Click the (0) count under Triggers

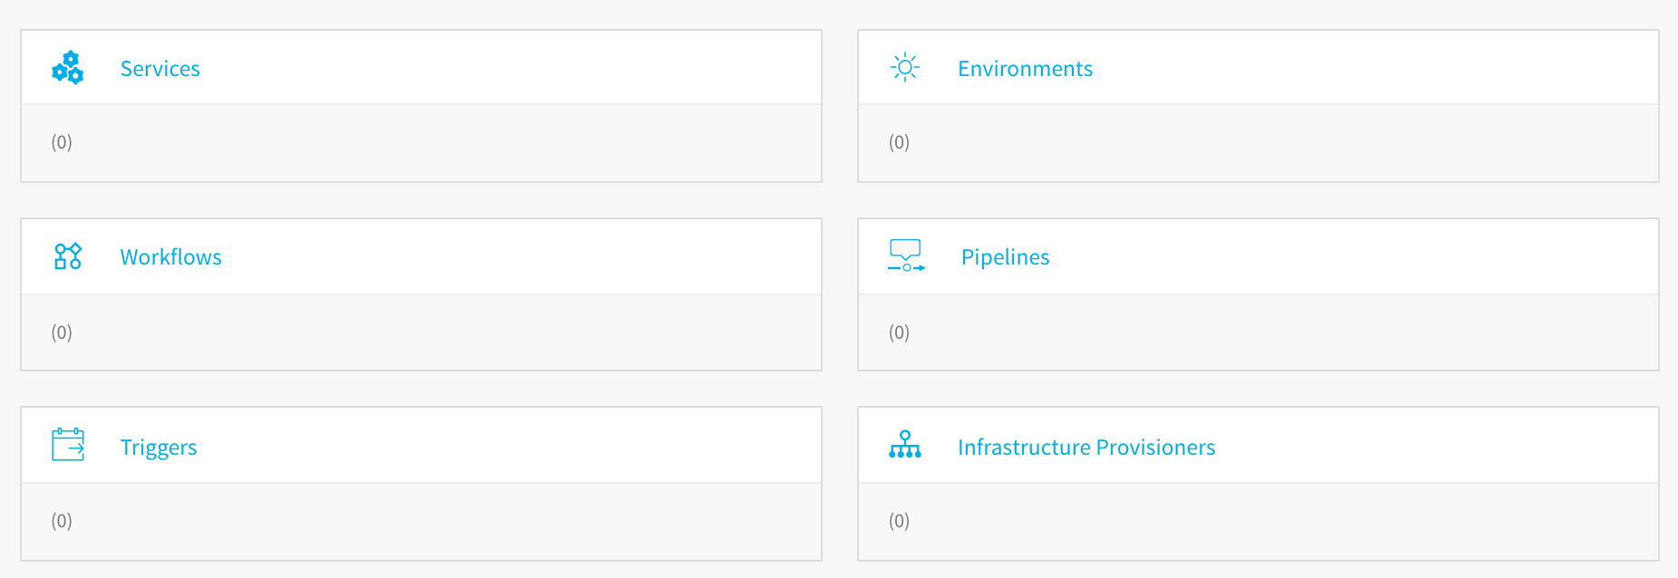click(62, 521)
